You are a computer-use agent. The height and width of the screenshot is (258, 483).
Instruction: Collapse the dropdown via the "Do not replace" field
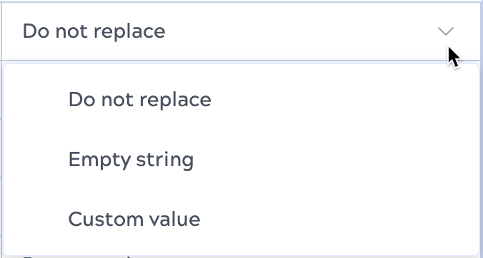click(x=241, y=31)
